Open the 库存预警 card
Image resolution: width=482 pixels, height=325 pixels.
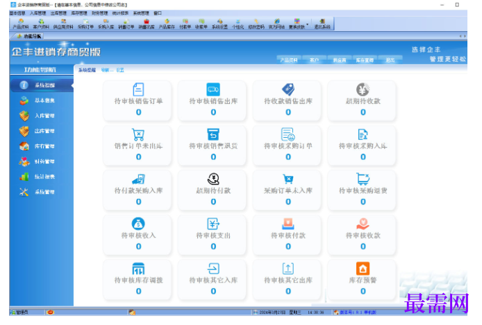coord(363,280)
